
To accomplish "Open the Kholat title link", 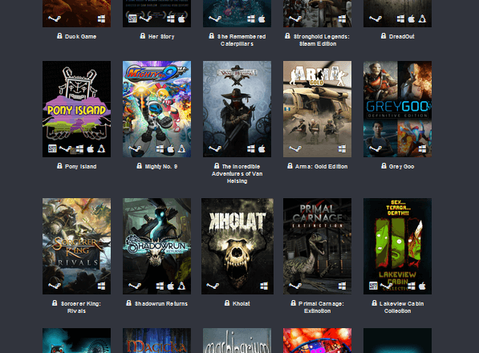I will (242, 303).
